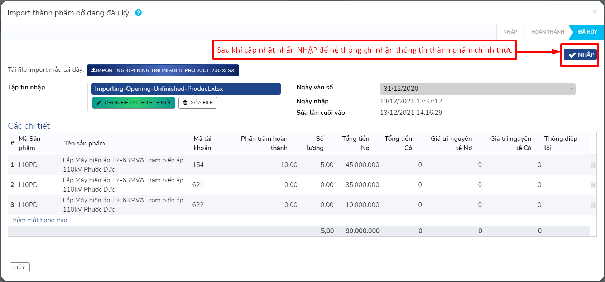Click product name in row 1 with account 154

point(123,165)
